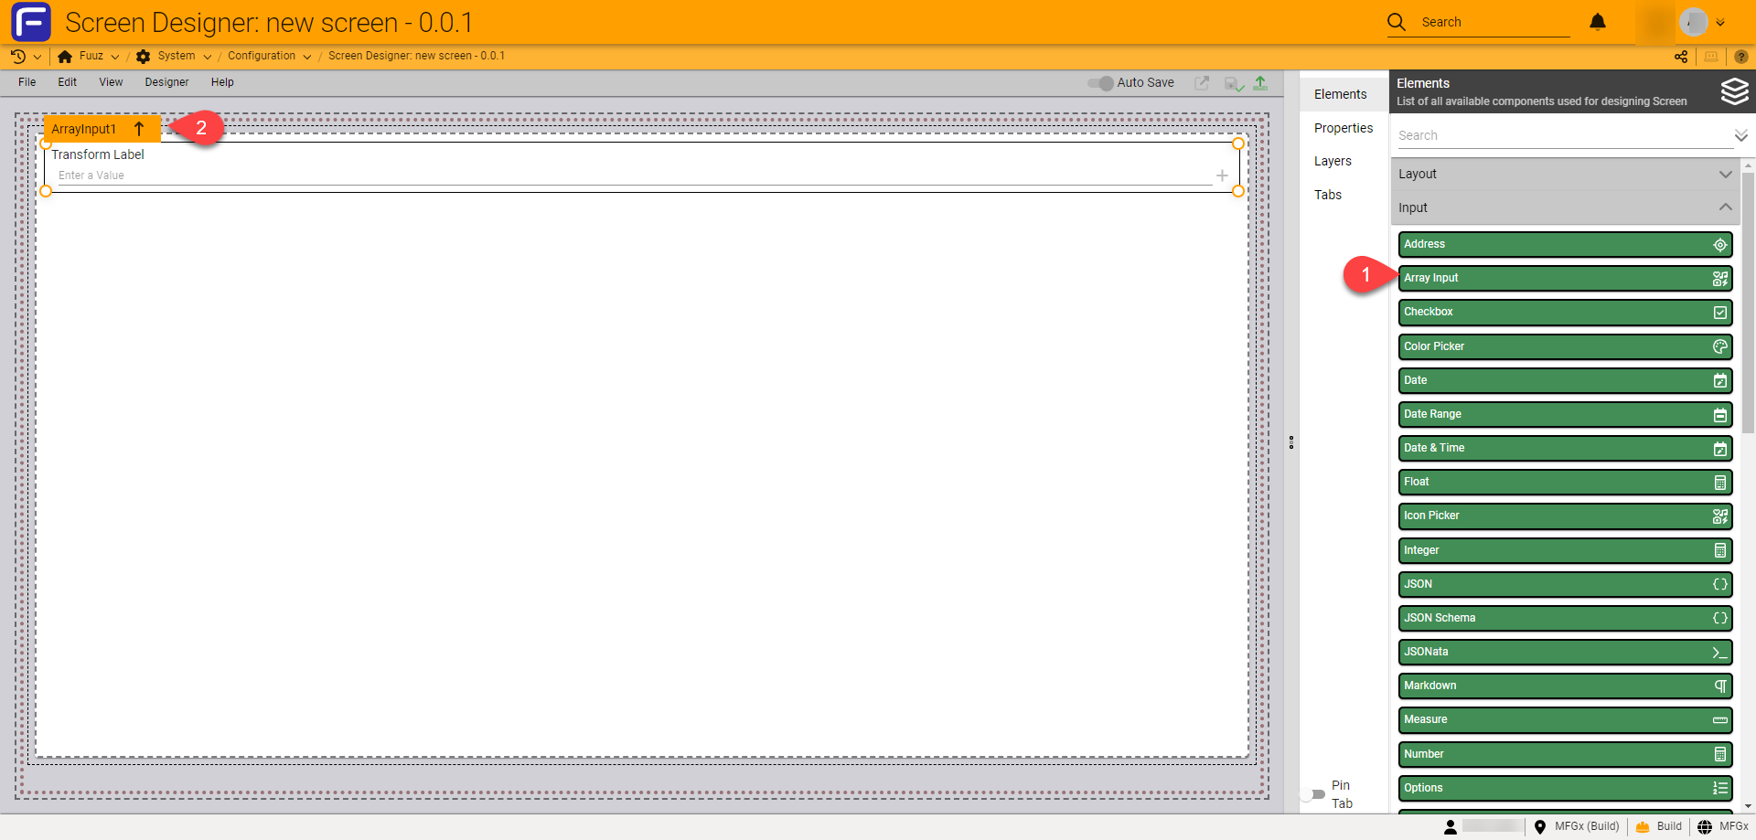Open the Edit menu

68,82
